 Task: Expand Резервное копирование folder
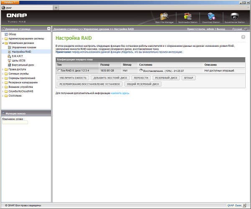pyautogui.click(x=3, y=82)
